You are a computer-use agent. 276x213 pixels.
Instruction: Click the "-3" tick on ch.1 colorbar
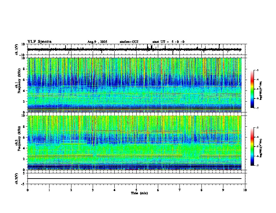click(257, 70)
